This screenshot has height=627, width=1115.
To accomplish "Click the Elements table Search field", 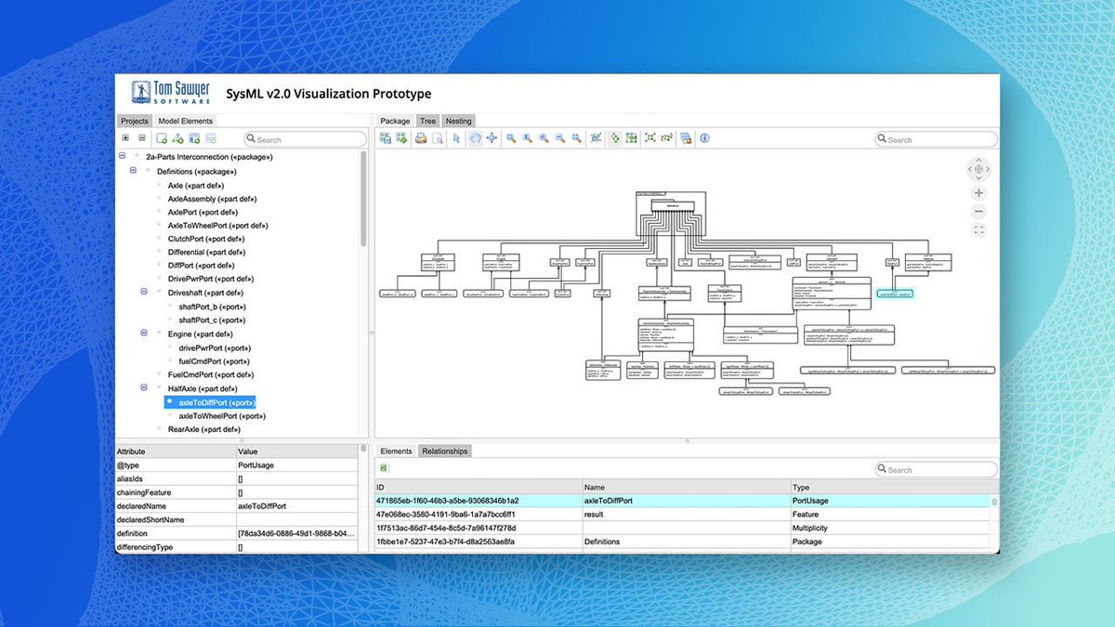I will [937, 469].
